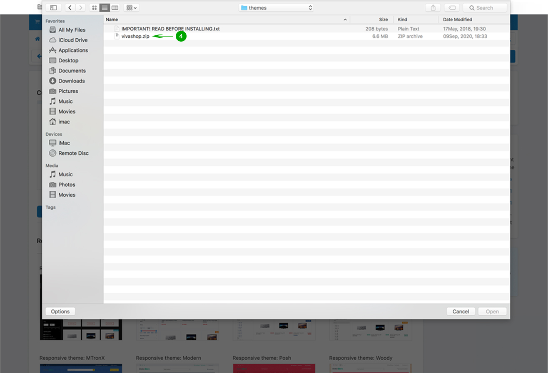Select Applications in the sidebar
This screenshot has height=373, width=548.
[x=73, y=50]
